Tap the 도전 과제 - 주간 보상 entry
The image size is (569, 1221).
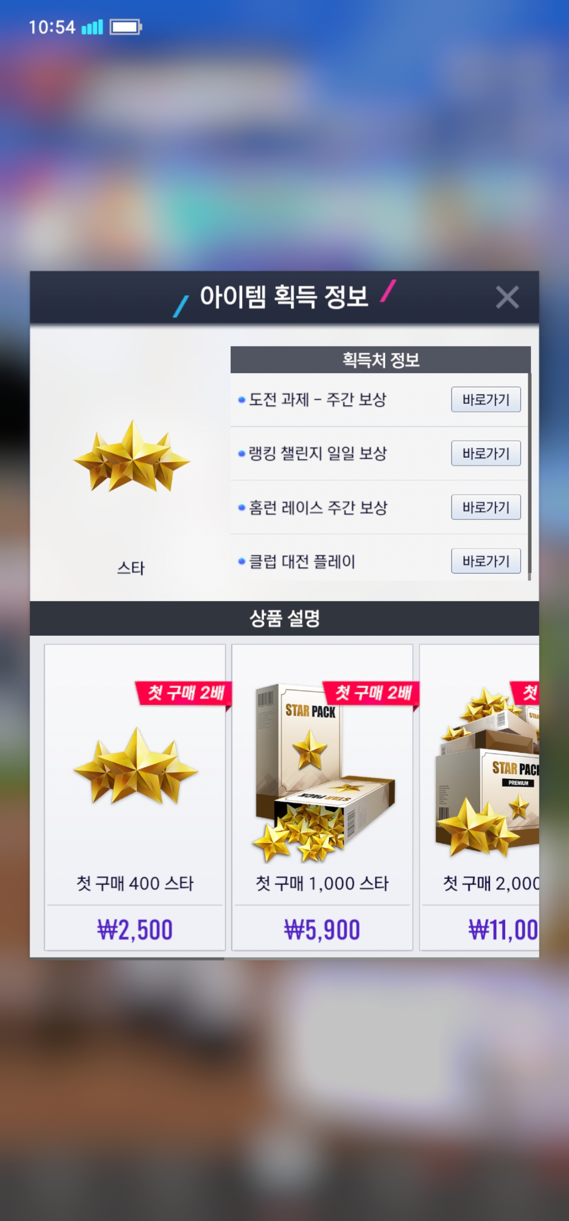[318, 400]
